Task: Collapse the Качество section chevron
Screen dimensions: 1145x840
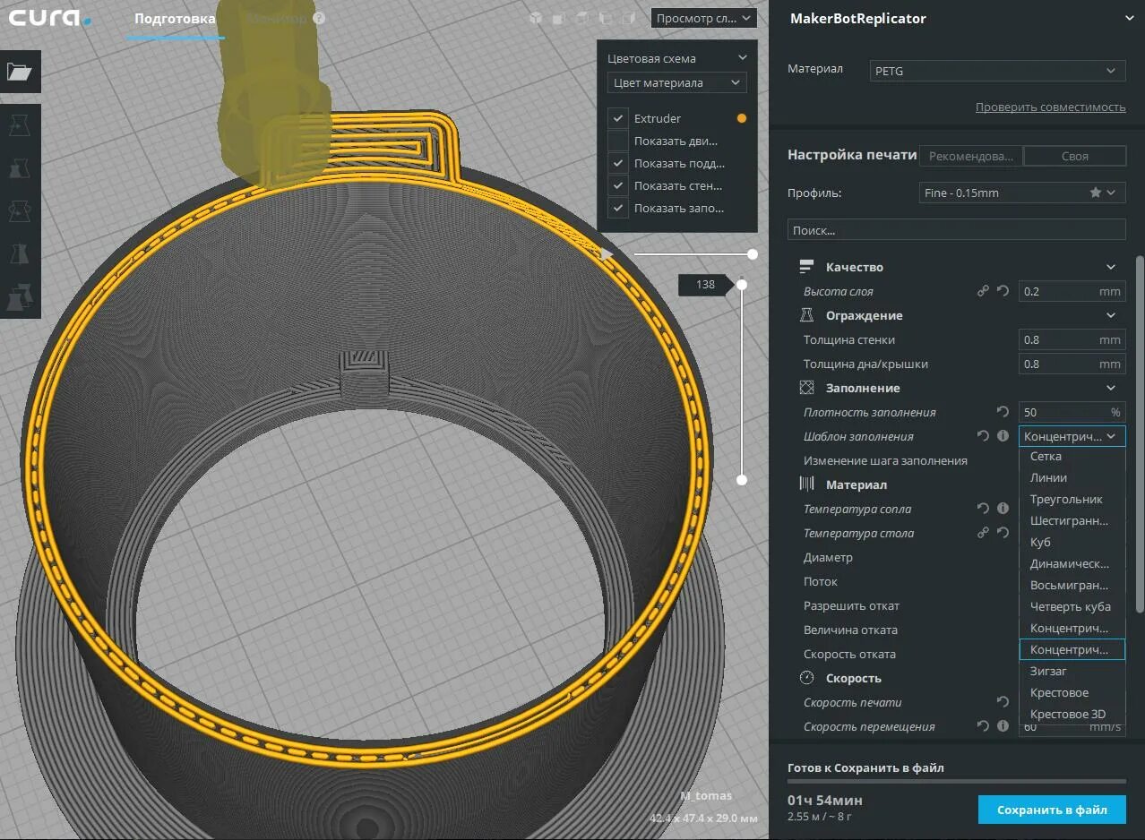Action: click(x=1111, y=267)
